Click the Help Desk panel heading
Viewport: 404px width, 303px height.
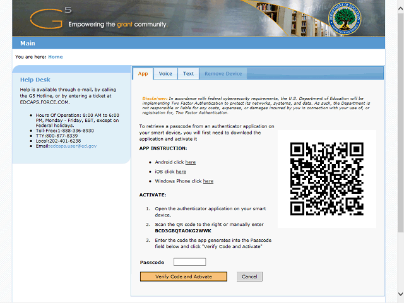click(35, 80)
